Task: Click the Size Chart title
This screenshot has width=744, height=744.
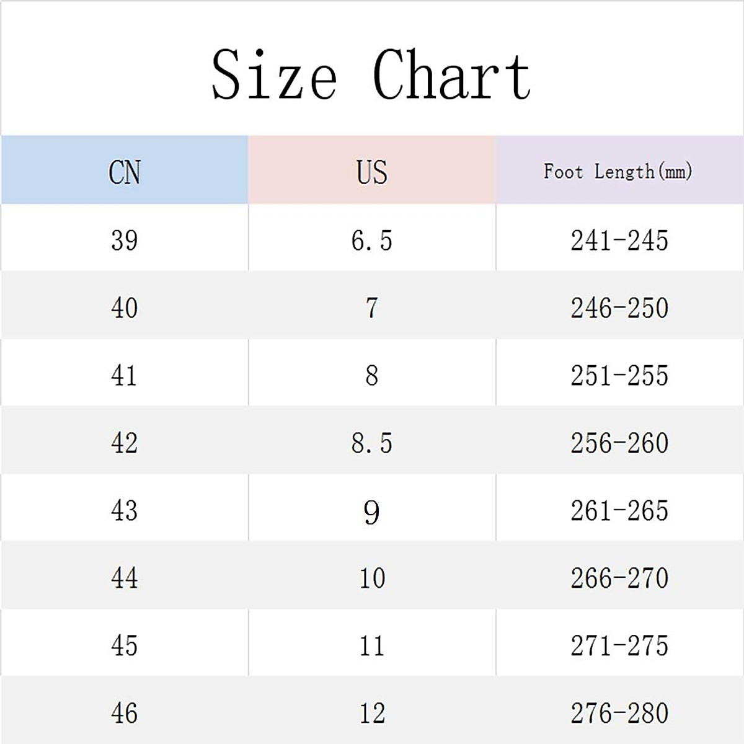Action: pos(371,75)
